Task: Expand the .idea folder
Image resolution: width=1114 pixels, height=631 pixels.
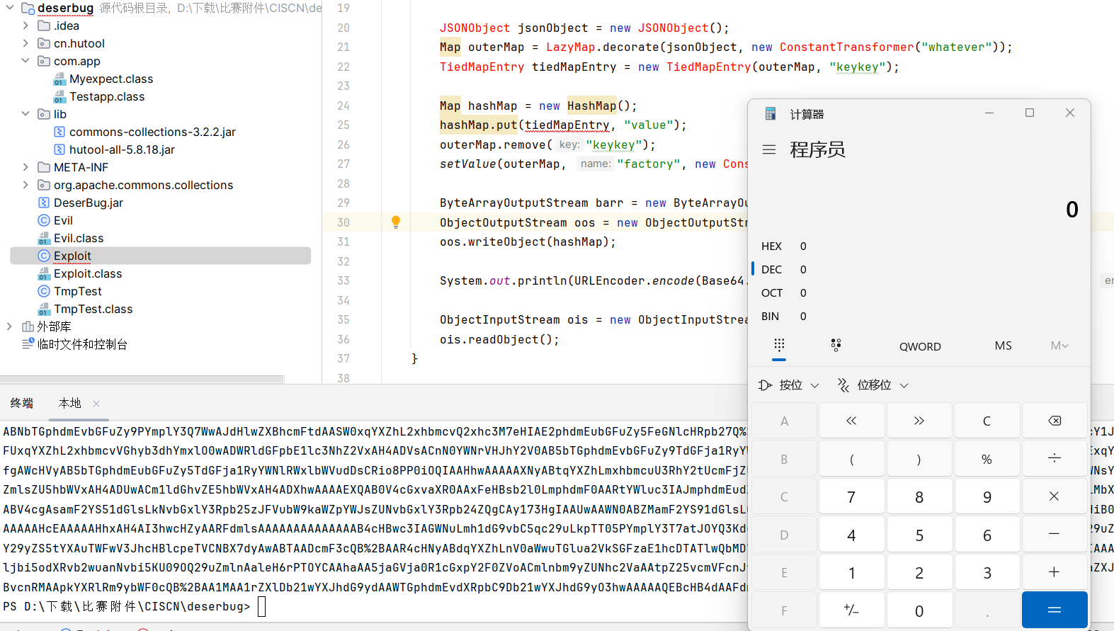Action: 25,25
